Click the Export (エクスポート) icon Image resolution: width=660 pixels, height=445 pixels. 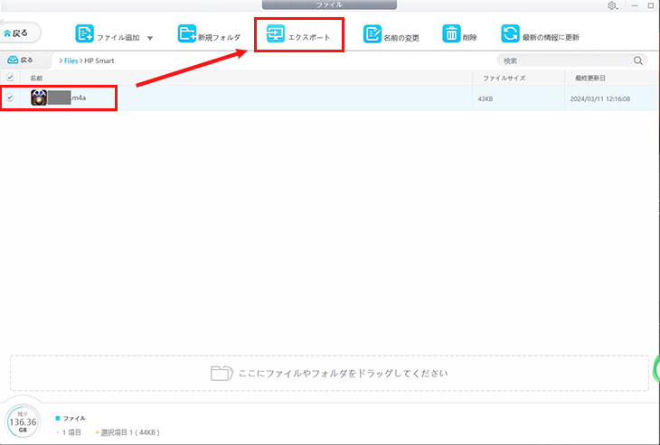click(x=275, y=34)
